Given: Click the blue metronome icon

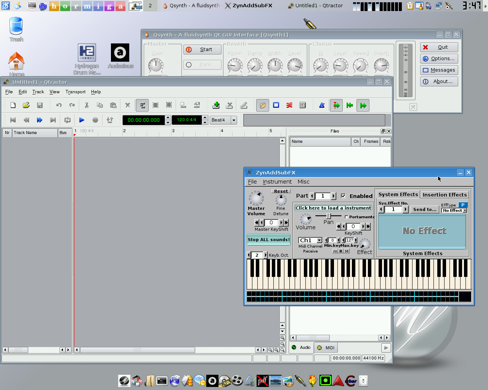Looking at the screenshot, I should tap(322, 105).
